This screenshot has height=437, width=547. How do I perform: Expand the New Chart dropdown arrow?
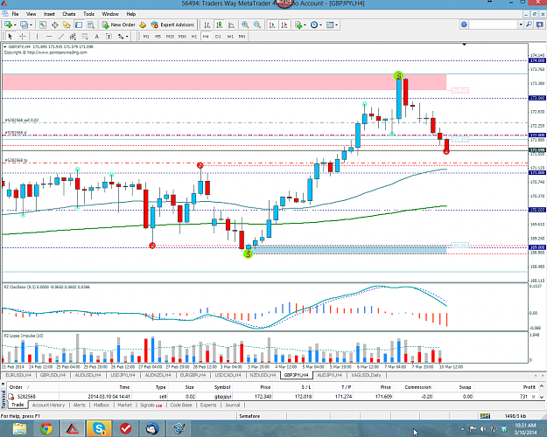pyautogui.click(x=15, y=25)
